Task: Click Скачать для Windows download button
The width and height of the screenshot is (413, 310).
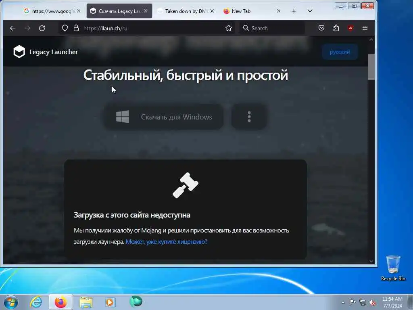Action: coord(164,117)
